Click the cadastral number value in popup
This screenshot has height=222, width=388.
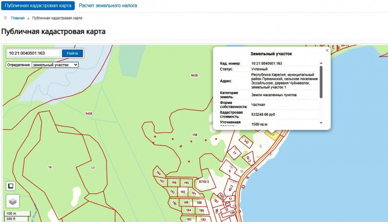click(266, 63)
